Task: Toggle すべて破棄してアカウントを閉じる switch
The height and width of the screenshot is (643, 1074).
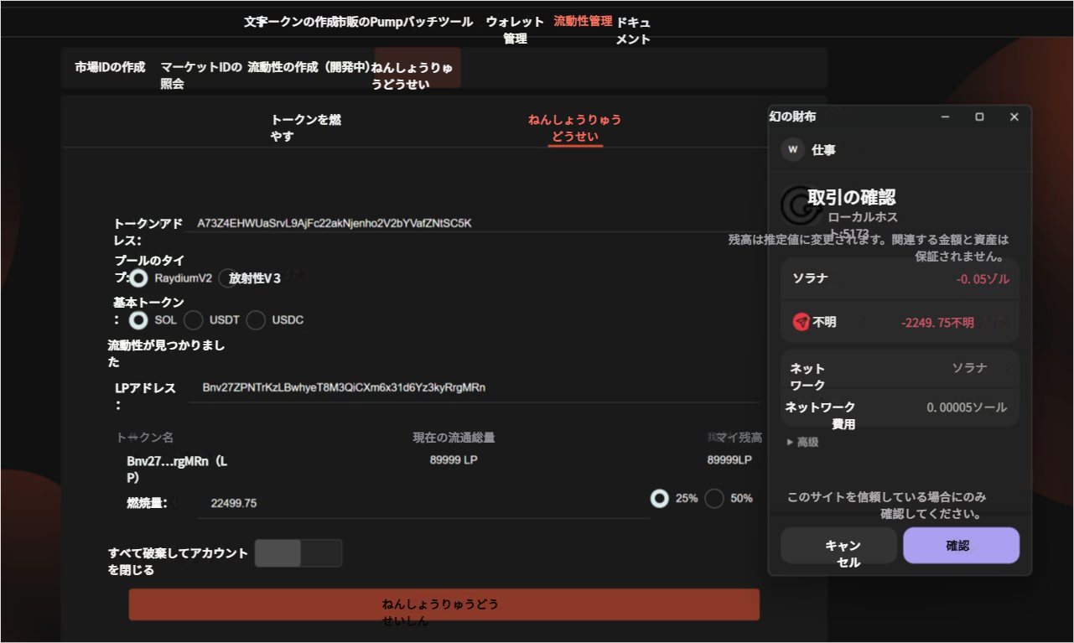Action: tap(298, 553)
